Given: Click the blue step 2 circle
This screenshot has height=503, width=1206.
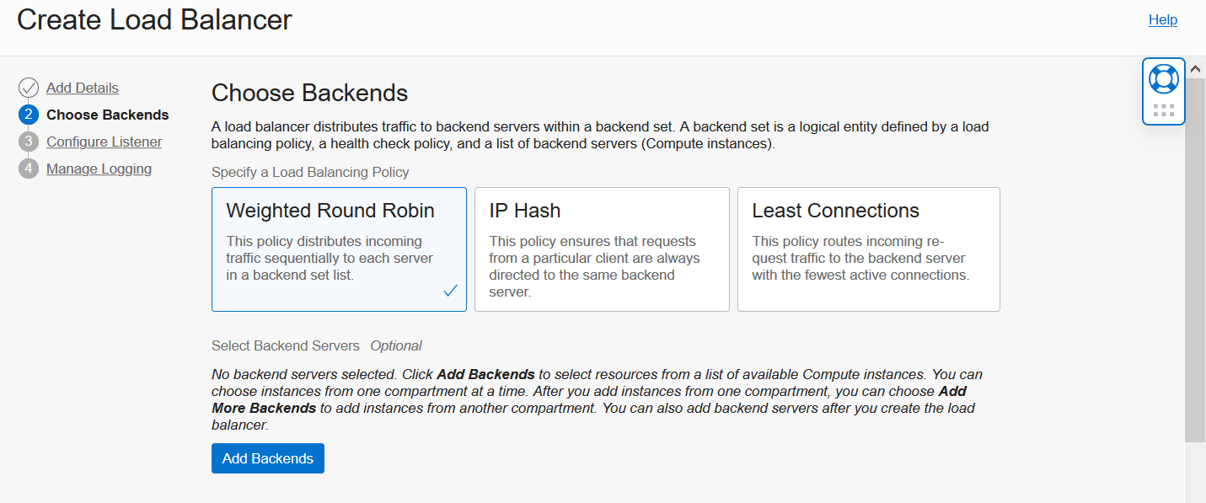Looking at the screenshot, I should (x=28, y=114).
